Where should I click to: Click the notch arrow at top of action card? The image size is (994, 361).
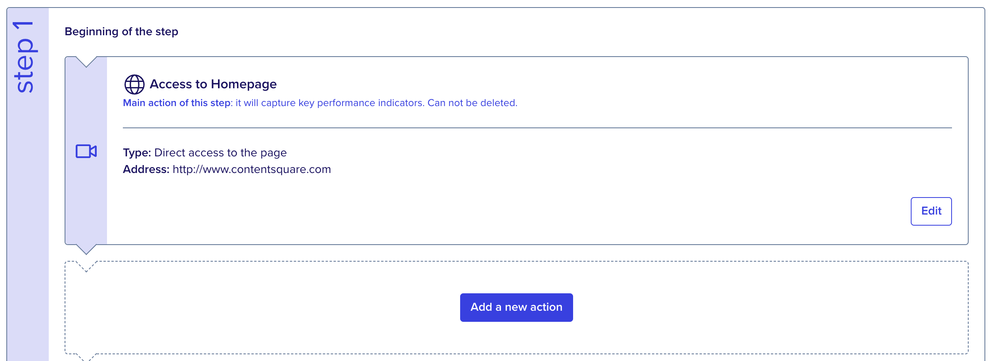click(x=86, y=62)
